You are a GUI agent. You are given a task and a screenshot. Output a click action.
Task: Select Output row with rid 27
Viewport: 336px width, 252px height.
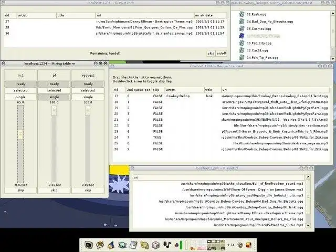coord(115,22)
